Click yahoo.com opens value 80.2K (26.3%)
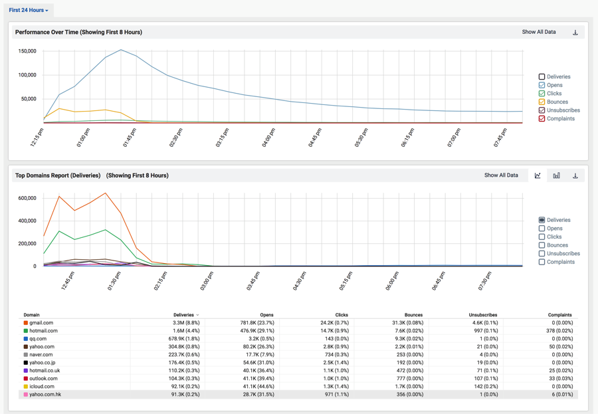The width and height of the screenshot is (598, 414). tap(258, 347)
